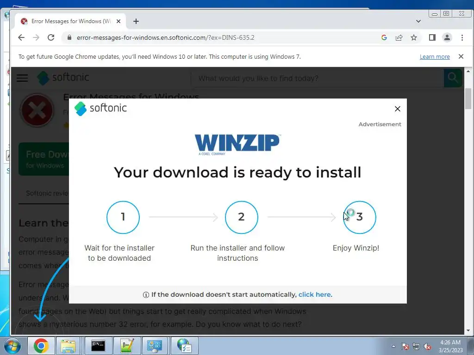
Task: Click the Free Download for Windows button
Action: tap(44, 159)
